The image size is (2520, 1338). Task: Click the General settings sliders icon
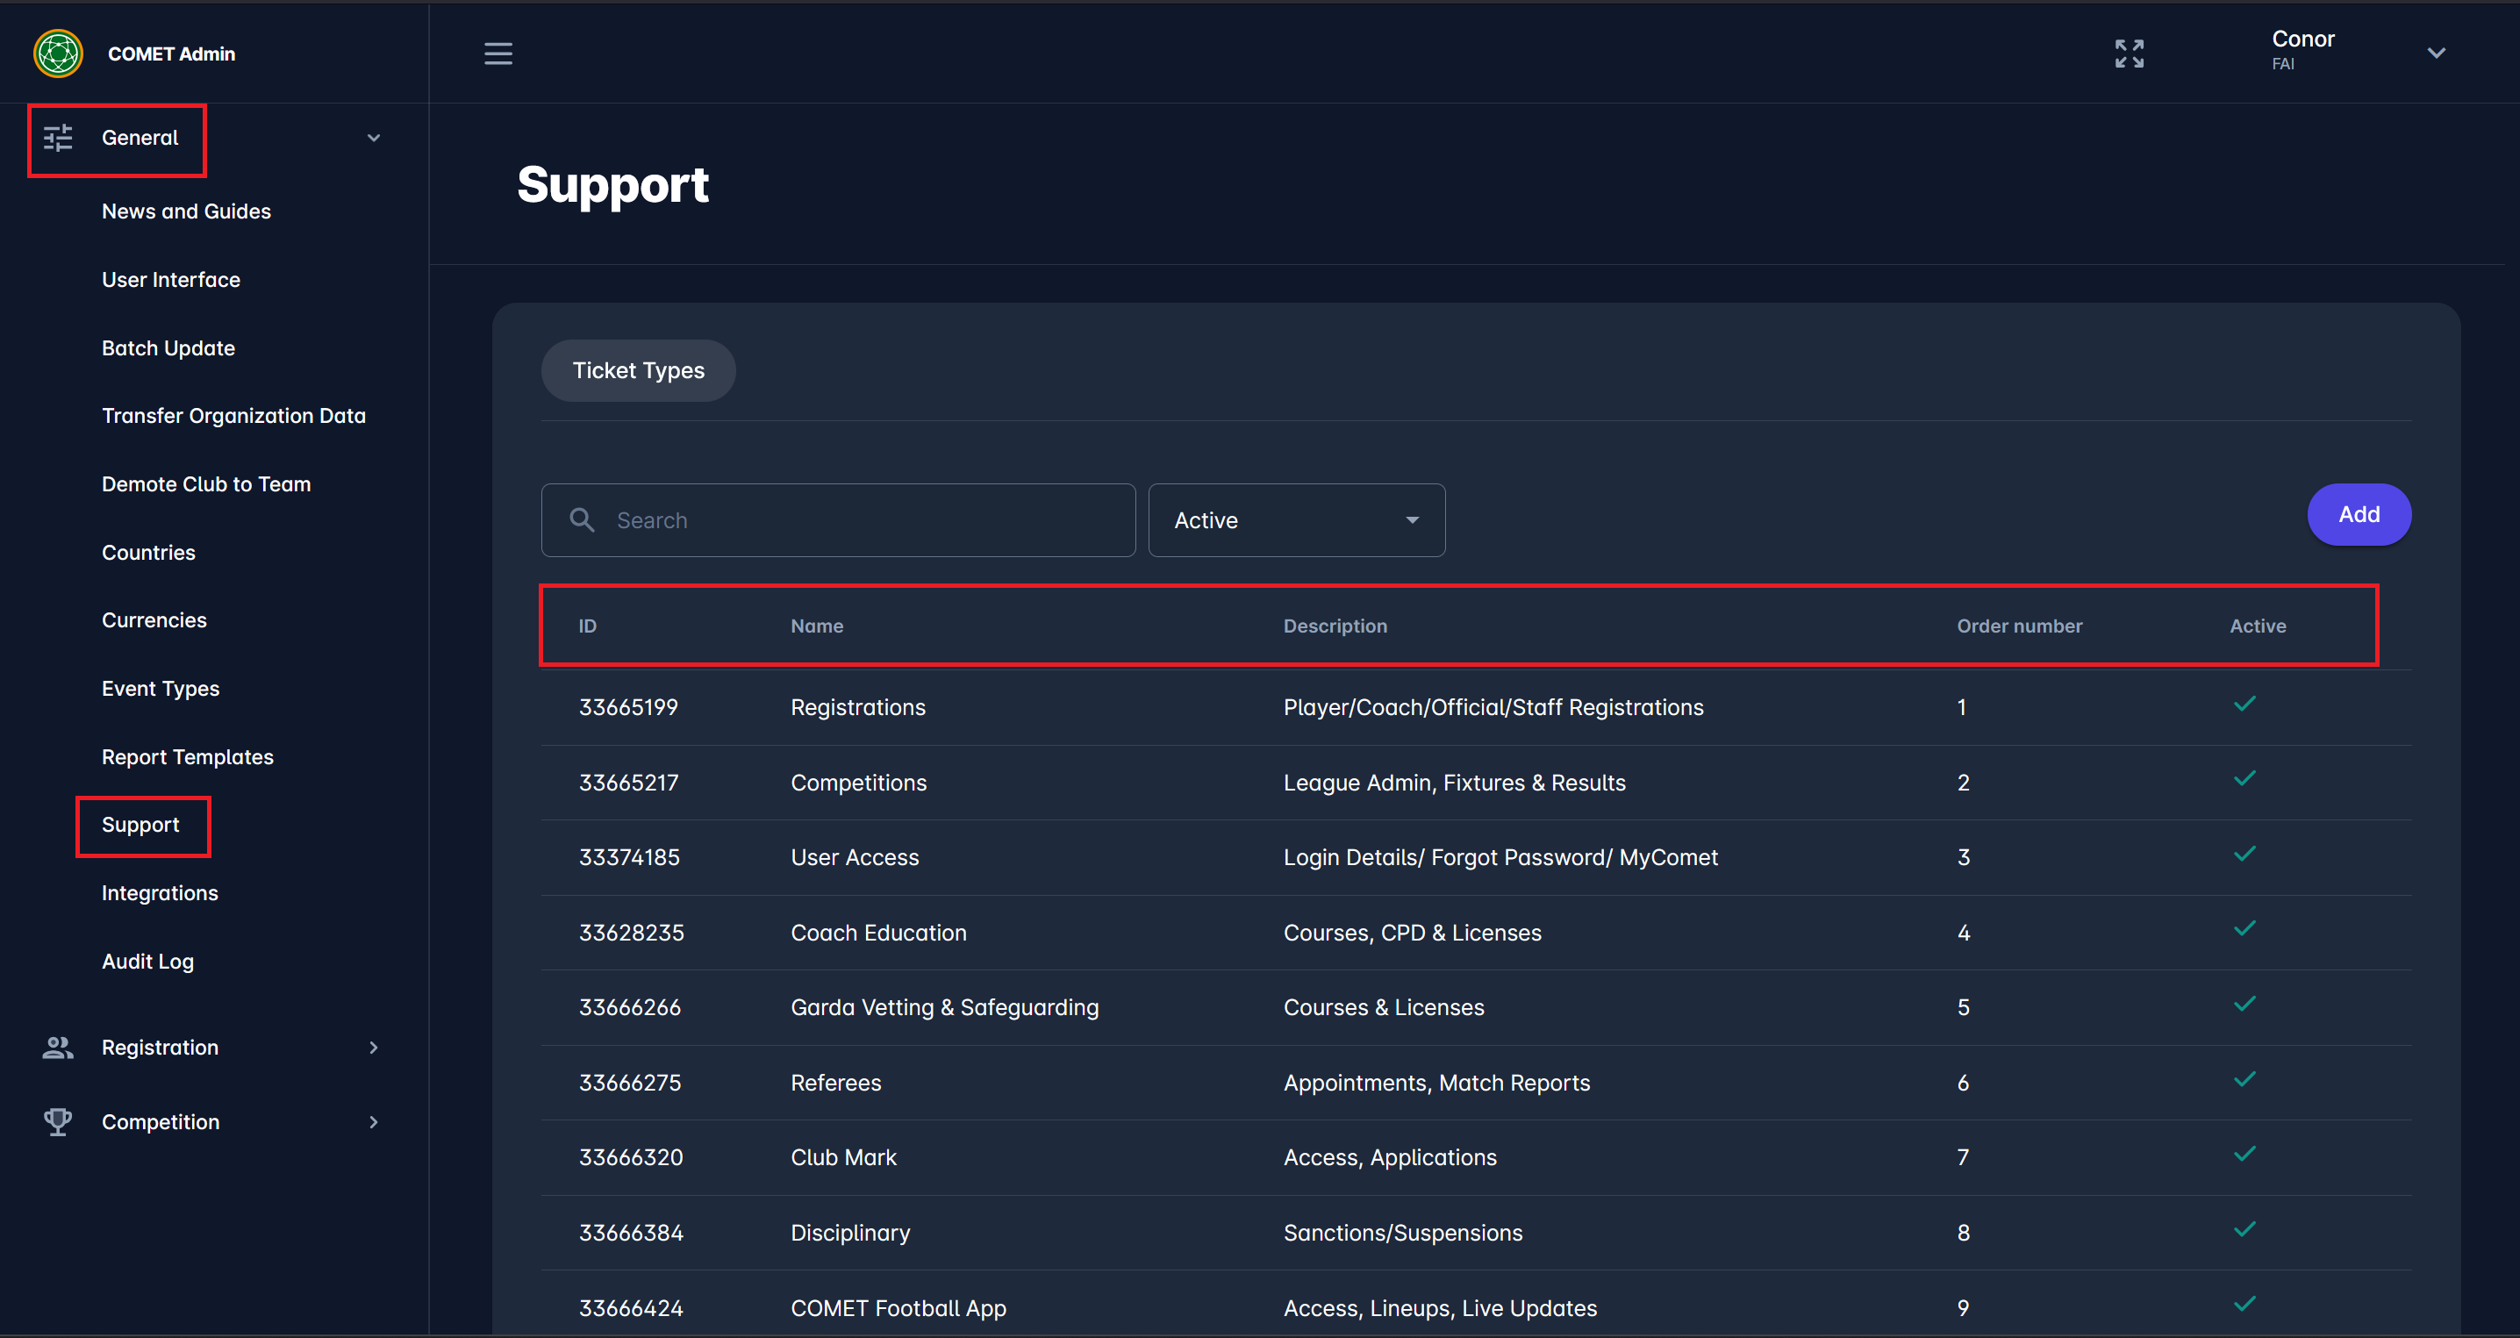click(x=58, y=138)
